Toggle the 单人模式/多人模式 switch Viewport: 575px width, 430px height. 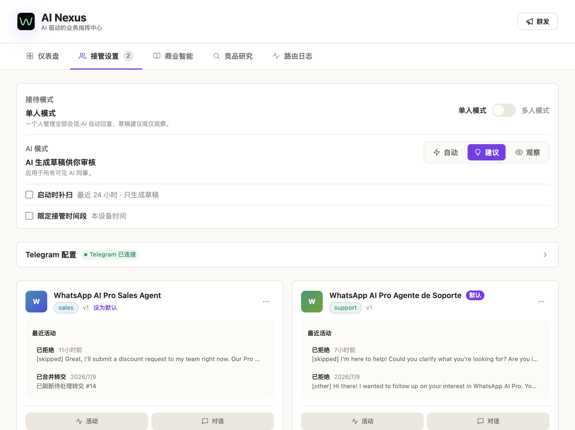(x=504, y=110)
